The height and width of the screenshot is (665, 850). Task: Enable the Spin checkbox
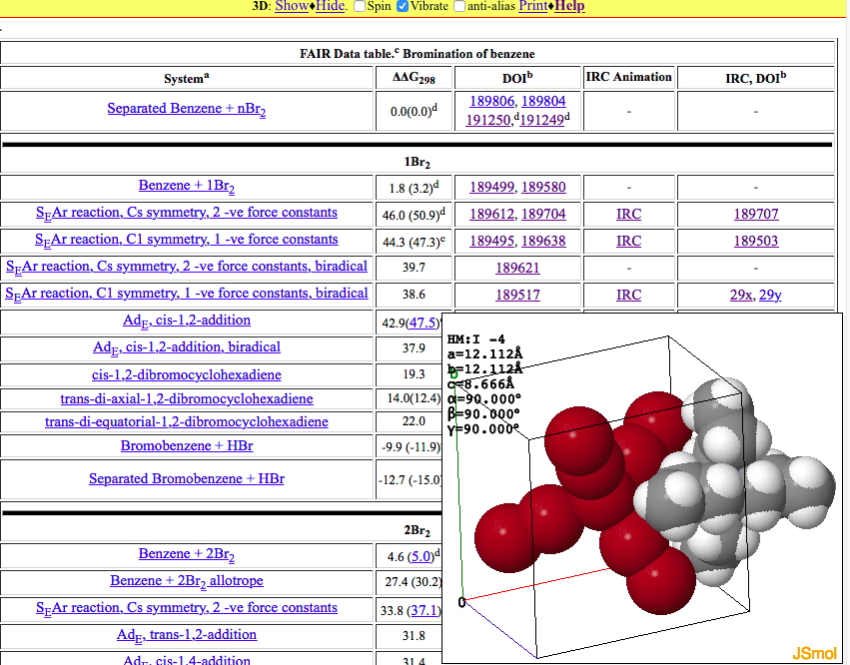click(360, 6)
